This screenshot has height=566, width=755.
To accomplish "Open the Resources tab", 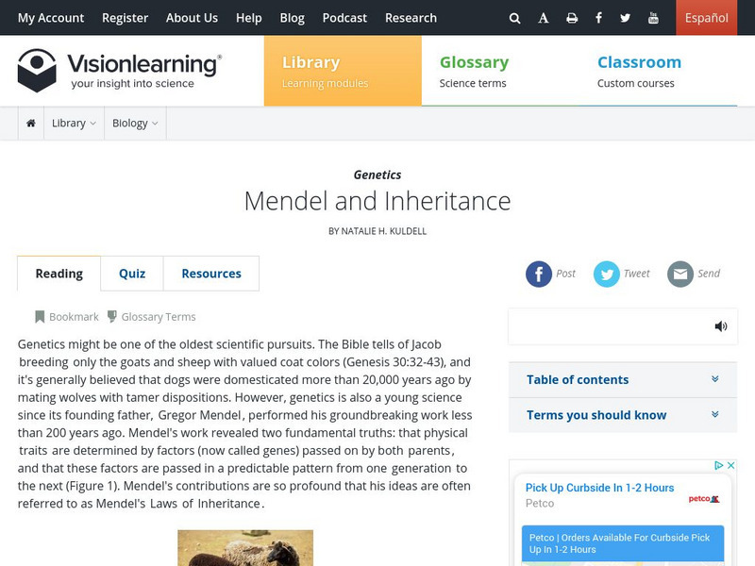I will [211, 274].
